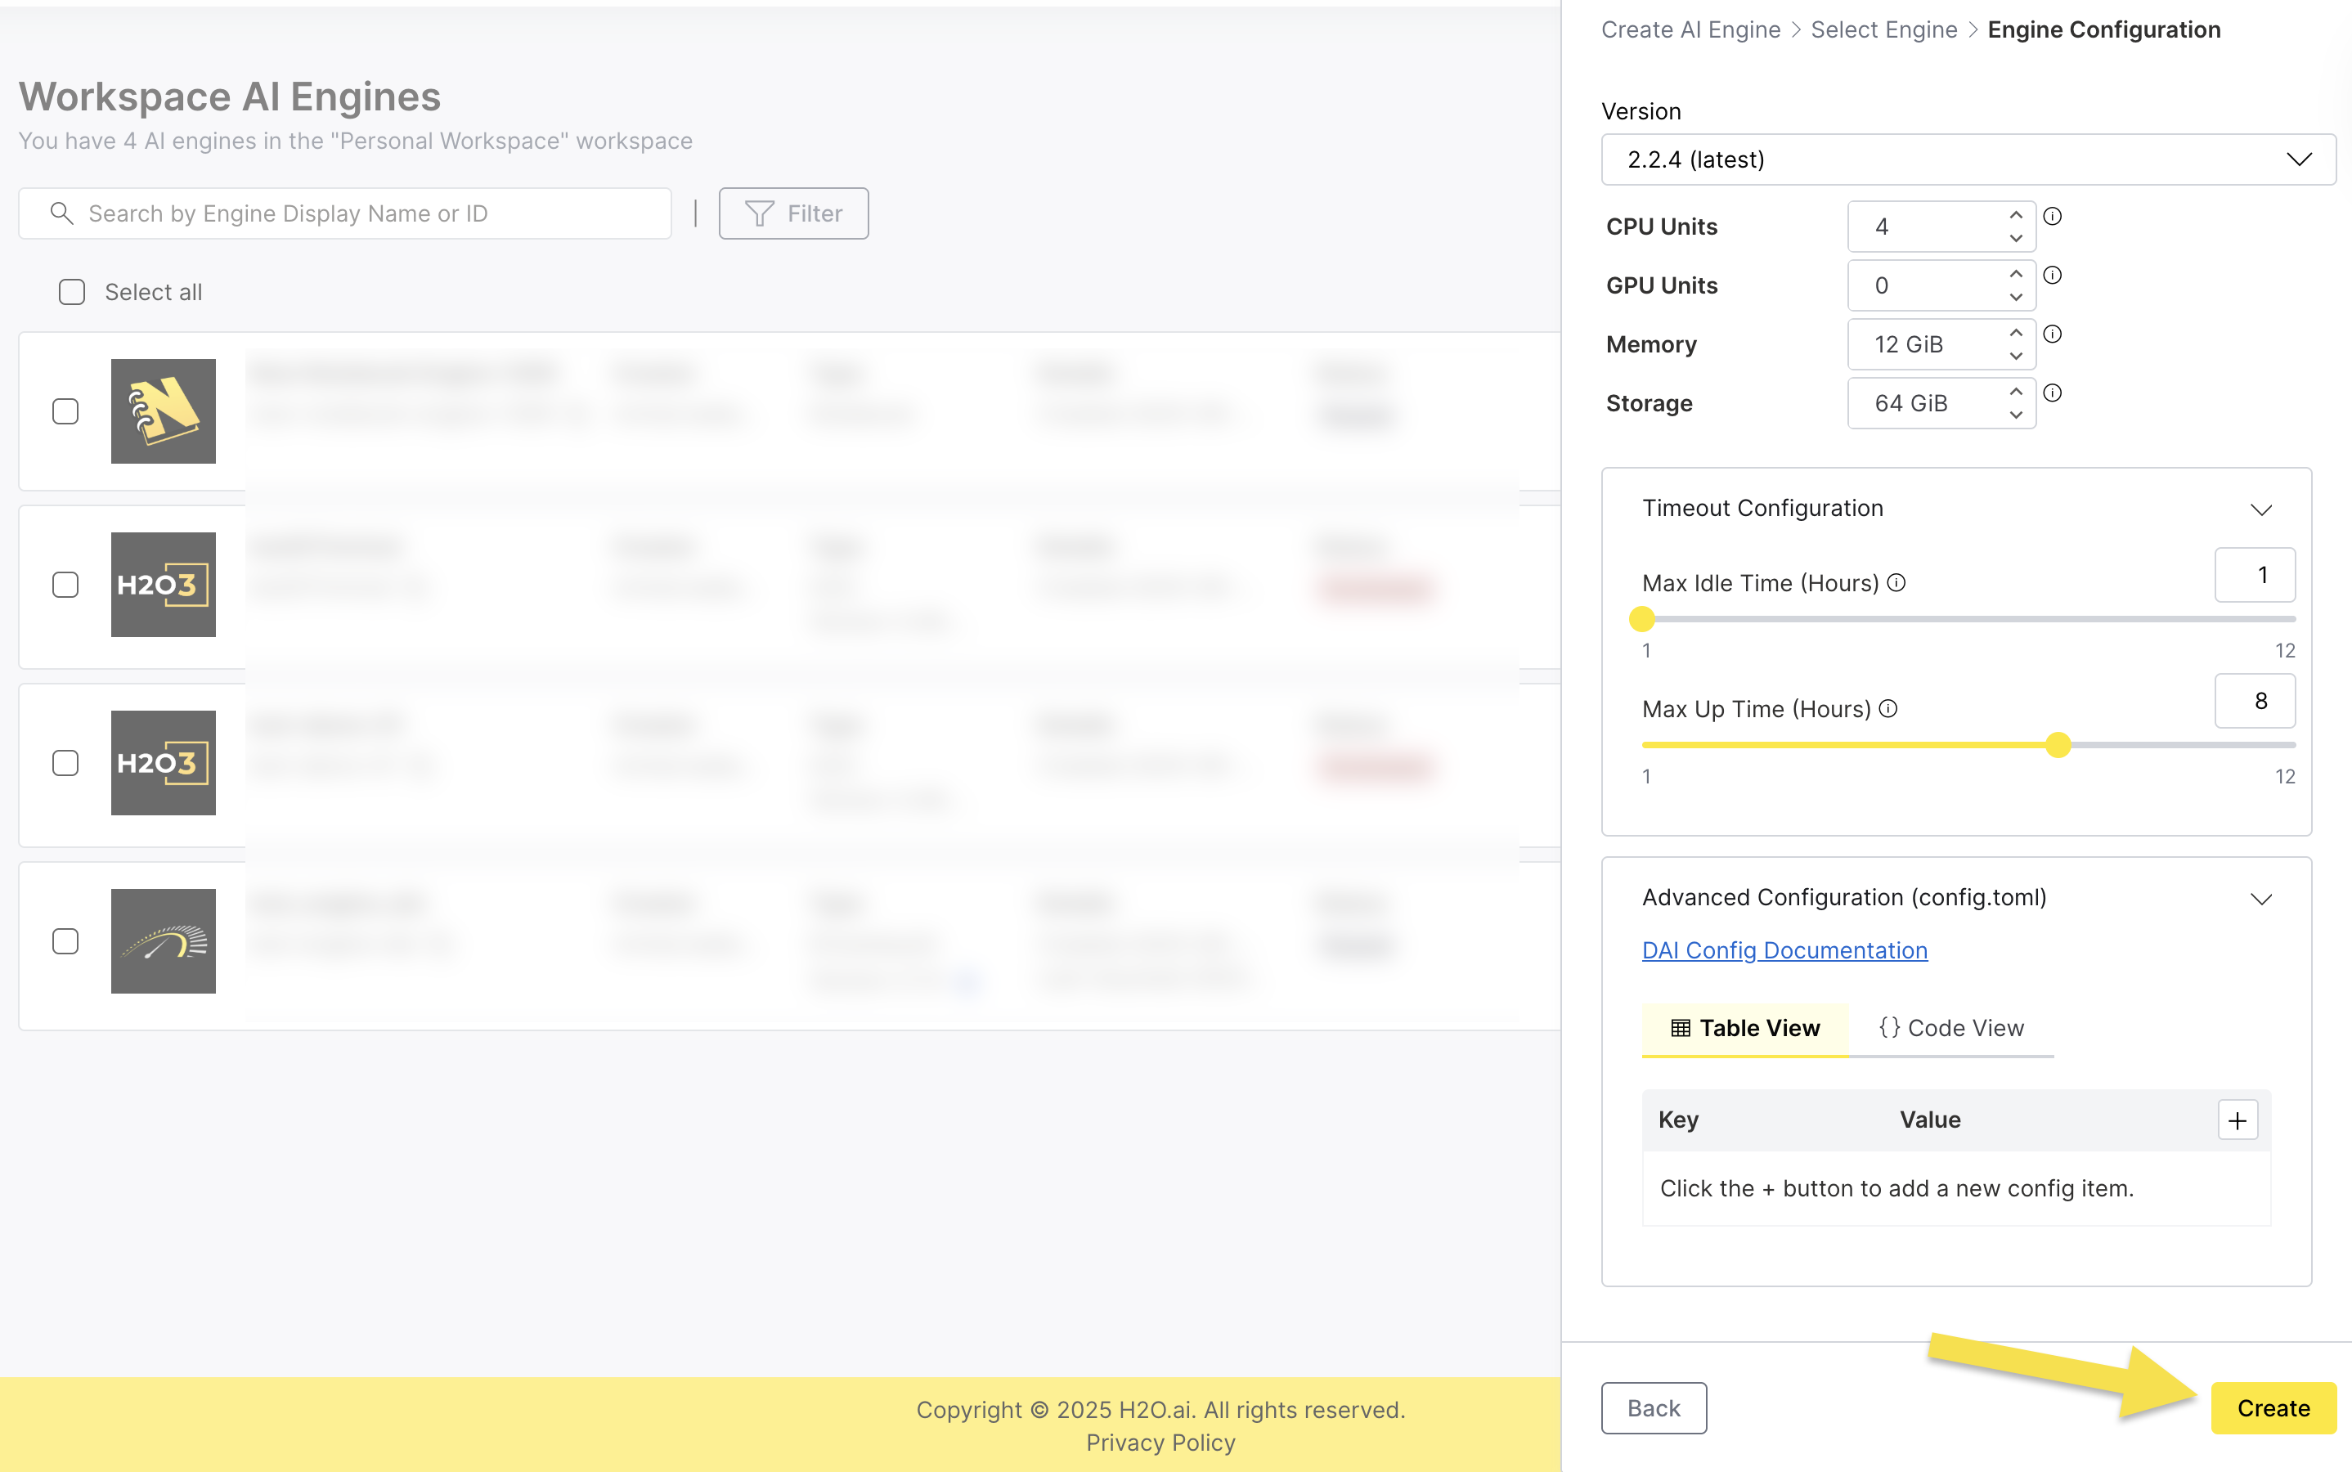Image resolution: width=2352 pixels, height=1472 pixels.
Task: Click the GPU Units info icon
Action: pos(2052,276)
